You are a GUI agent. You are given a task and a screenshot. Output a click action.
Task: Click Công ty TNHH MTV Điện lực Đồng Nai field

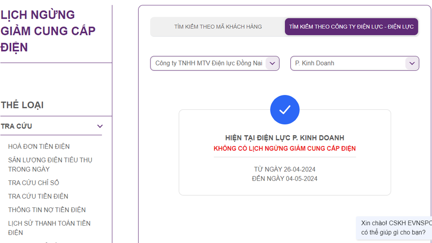point(208,63)
